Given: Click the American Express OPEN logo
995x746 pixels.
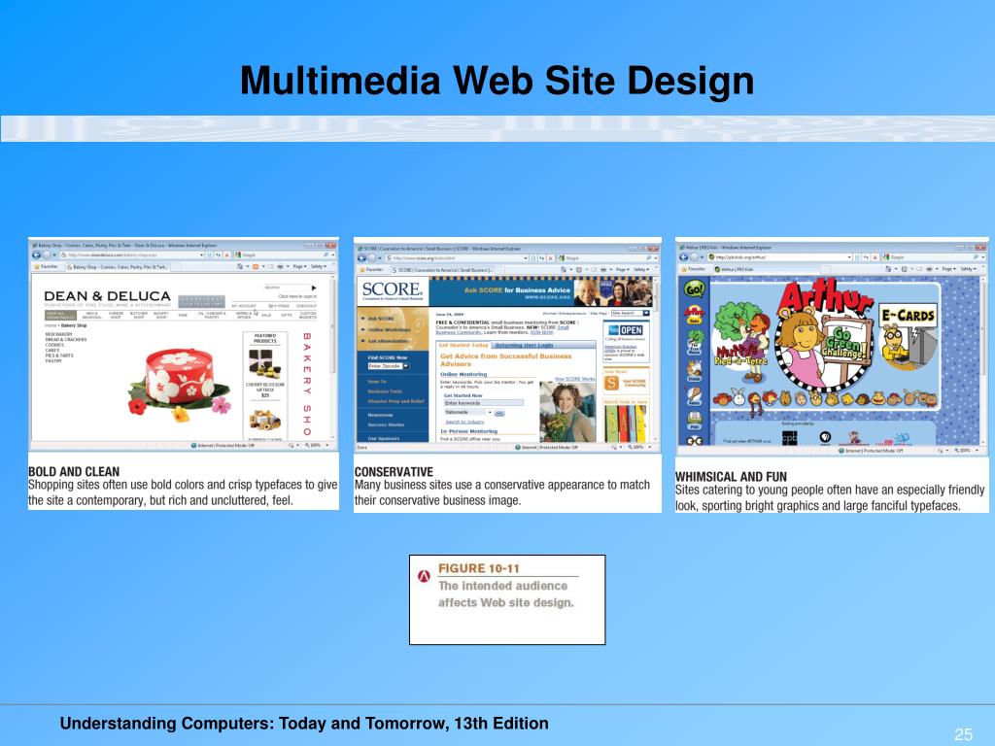Looking at the screenshot, I should click(626, 330).
